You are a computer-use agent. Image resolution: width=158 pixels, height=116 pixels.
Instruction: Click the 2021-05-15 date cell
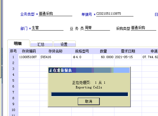[128, 57]
